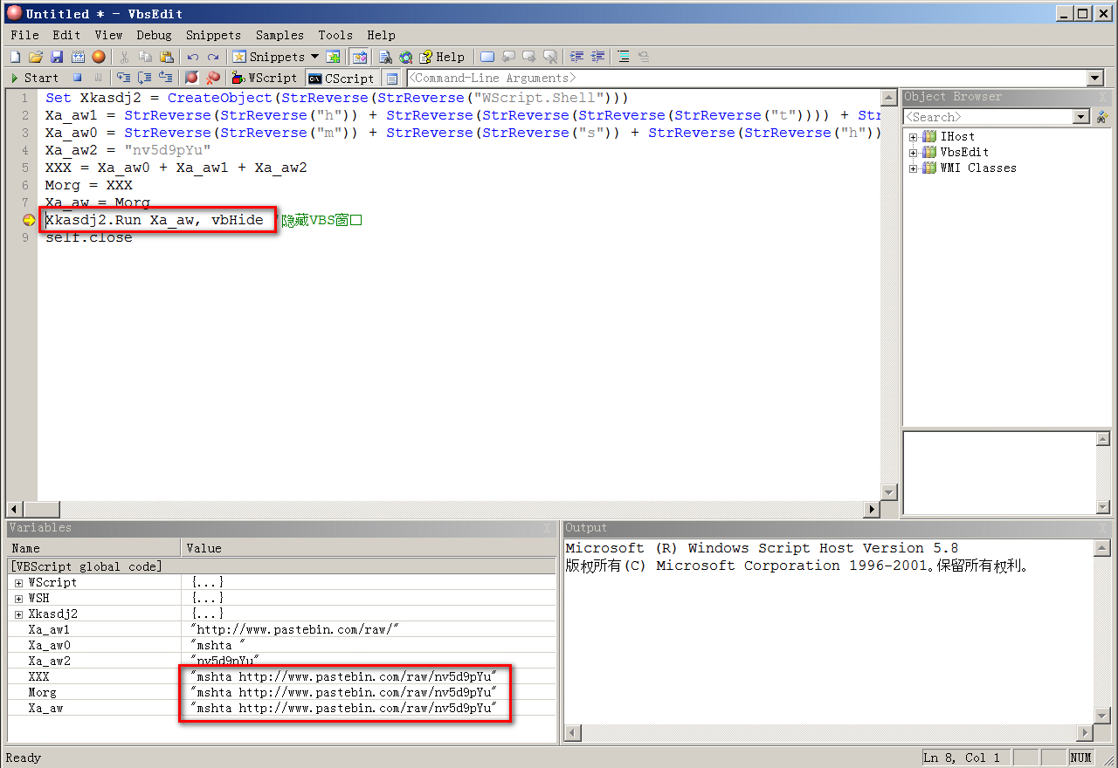Save the script with the floppy disk icon
The width and height of the screenshot is (1118, 768).
[x=57, y=57]
